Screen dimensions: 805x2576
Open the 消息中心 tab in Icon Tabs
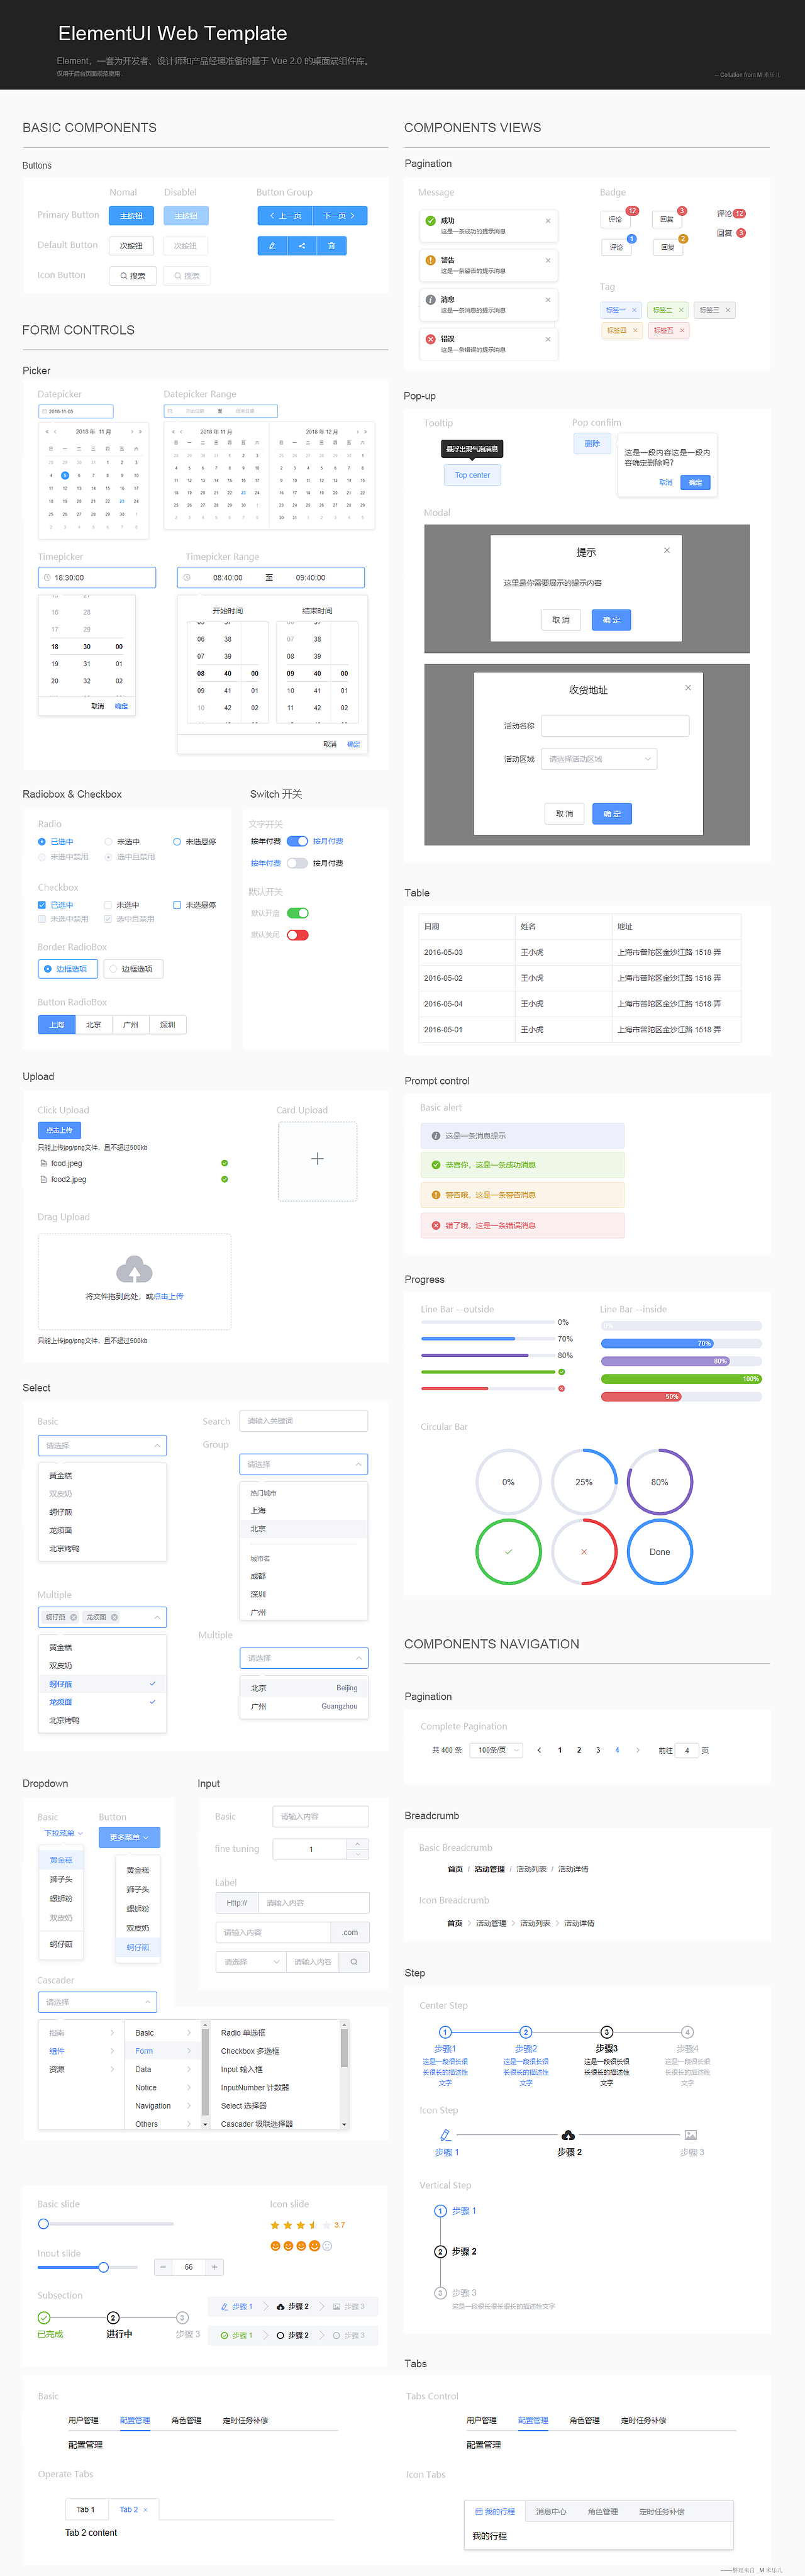point(551,2511)
